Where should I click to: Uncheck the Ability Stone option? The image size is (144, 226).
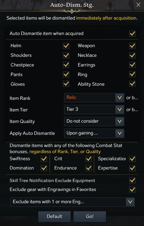tap(132, 84)
